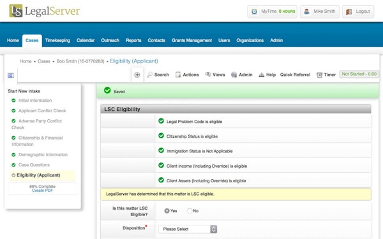Open the Help toolbar menu
This screenshot has height=239, width=383.
[267, 75]
